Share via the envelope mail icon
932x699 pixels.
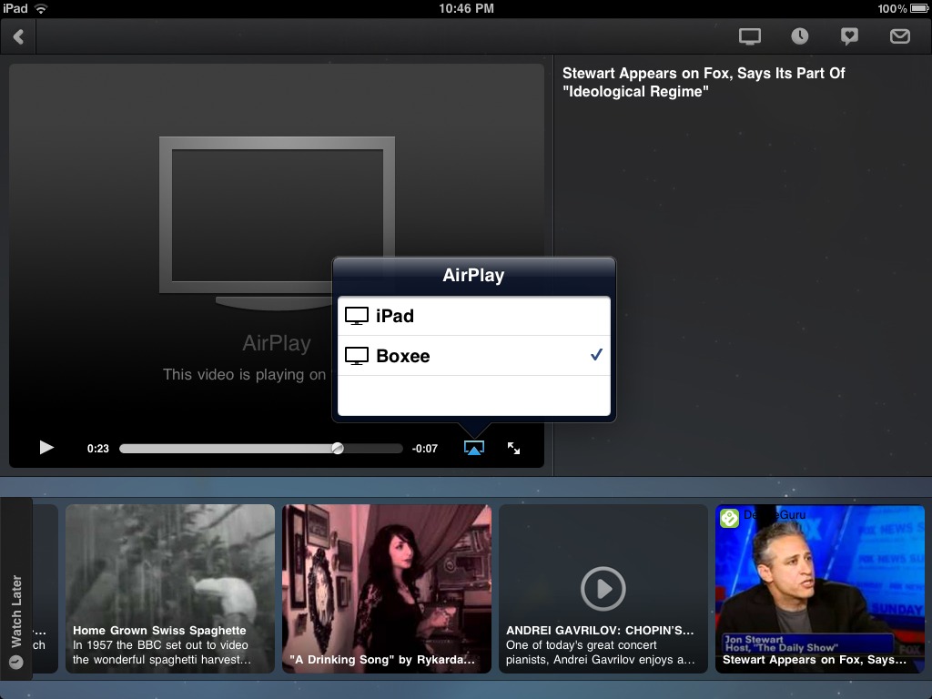tap(899, 36)
